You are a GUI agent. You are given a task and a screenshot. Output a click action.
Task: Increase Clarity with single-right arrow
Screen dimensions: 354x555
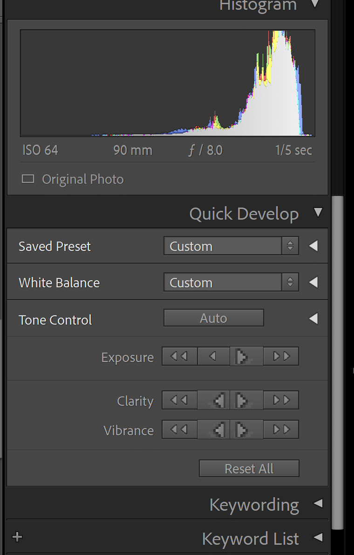[x=246, y=400]
